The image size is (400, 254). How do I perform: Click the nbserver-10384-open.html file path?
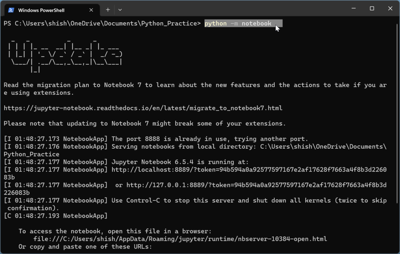(180, 239)
